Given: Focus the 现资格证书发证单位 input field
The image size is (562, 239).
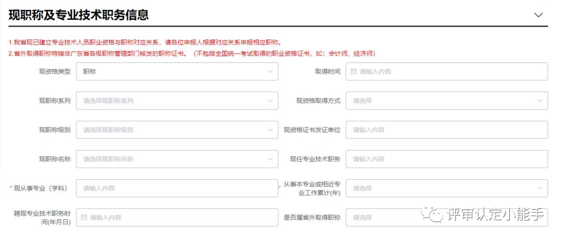Looking at the screenshot, I should pos(446,130).
